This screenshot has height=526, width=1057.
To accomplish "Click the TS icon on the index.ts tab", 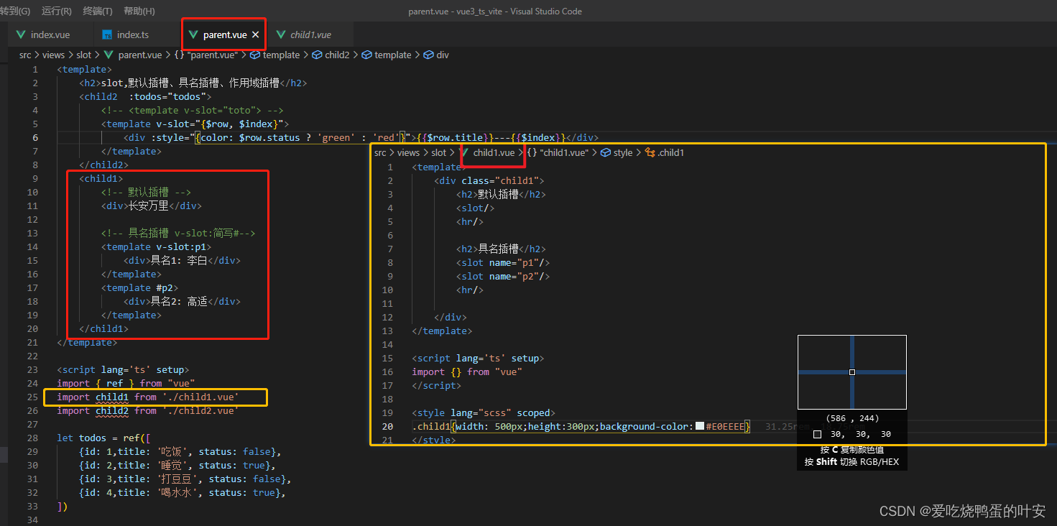I will click(x=107, y=34).
